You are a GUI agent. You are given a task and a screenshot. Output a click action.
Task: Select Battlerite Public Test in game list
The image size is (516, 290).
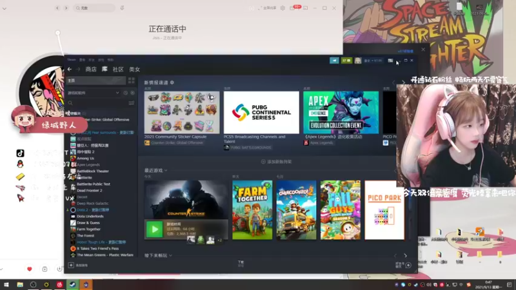[93, 184]
